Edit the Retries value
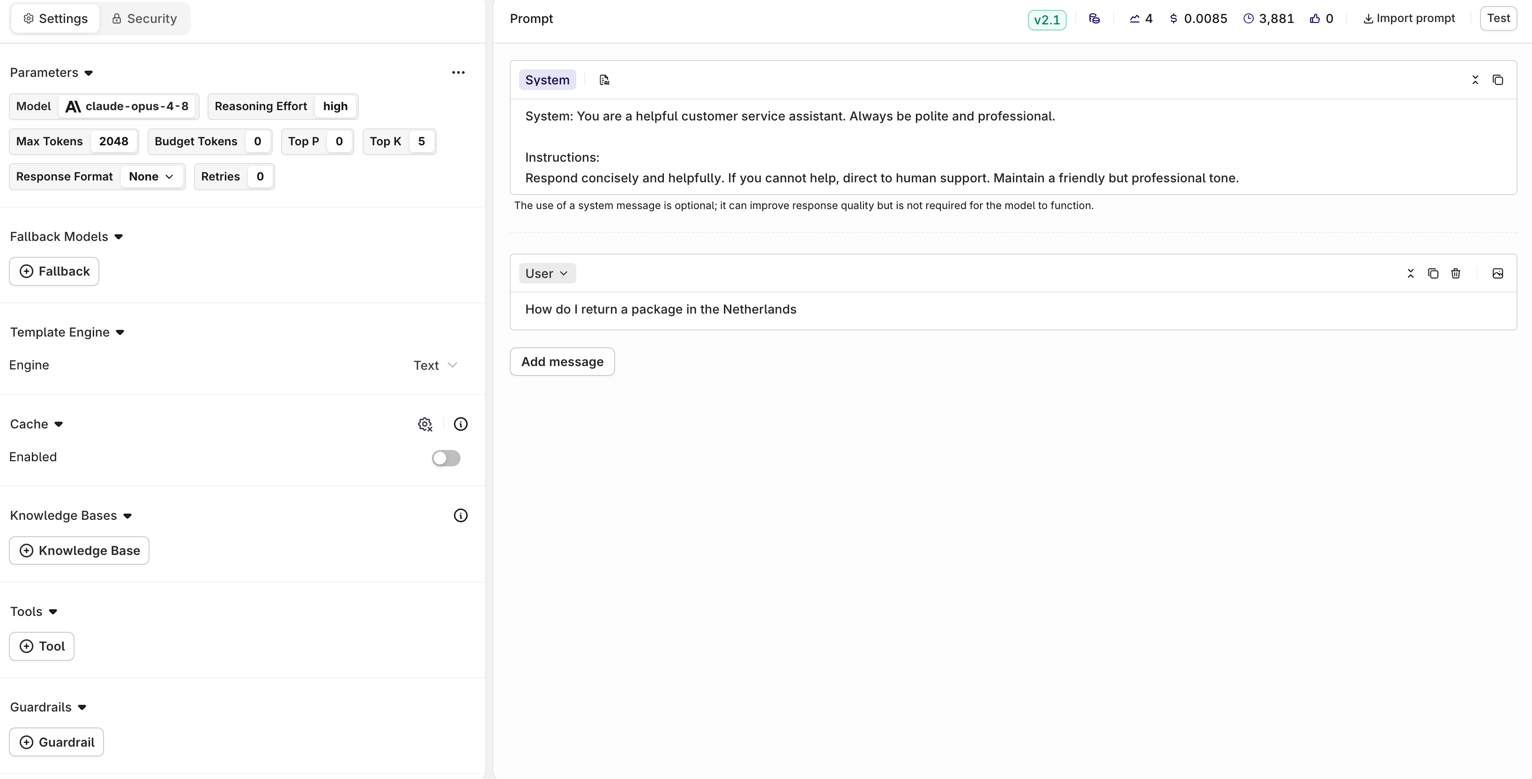Image resolution: width=1532 pixels, height=779 pixels. coord(260,177)
